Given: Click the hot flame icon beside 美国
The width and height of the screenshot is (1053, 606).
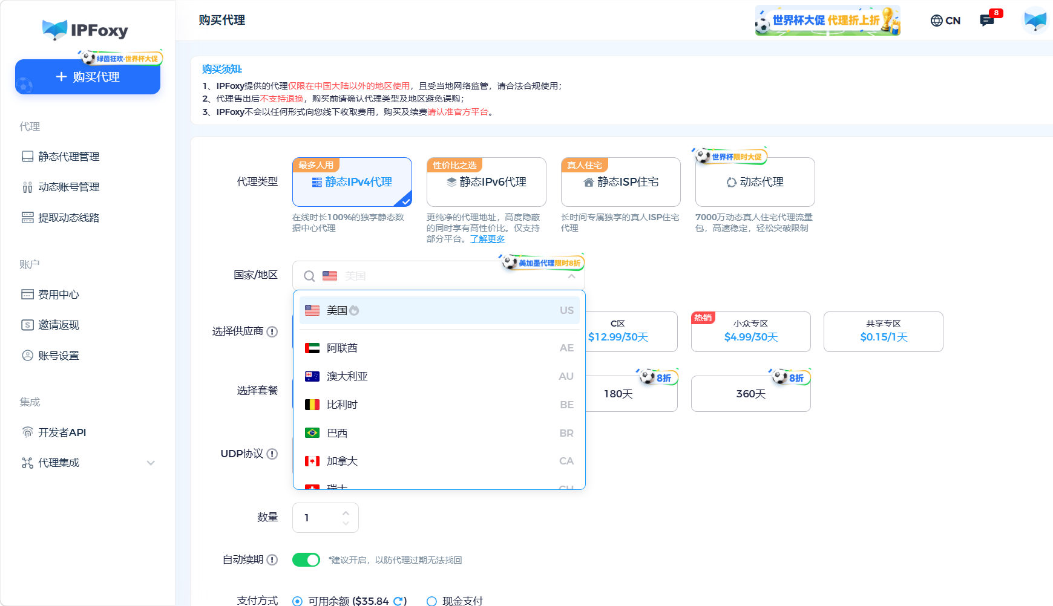Looking at the screenshot, I should point(354,310).
